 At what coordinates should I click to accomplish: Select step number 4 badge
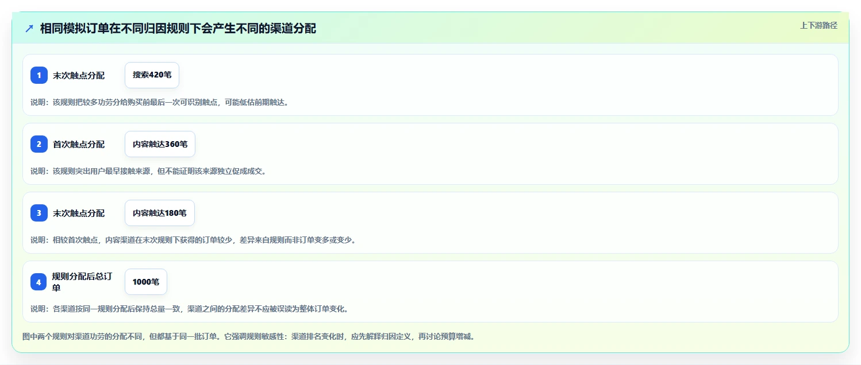tap(39, 282)
